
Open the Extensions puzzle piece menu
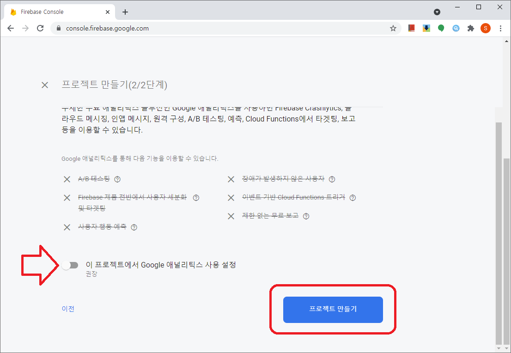coord(471,28)
